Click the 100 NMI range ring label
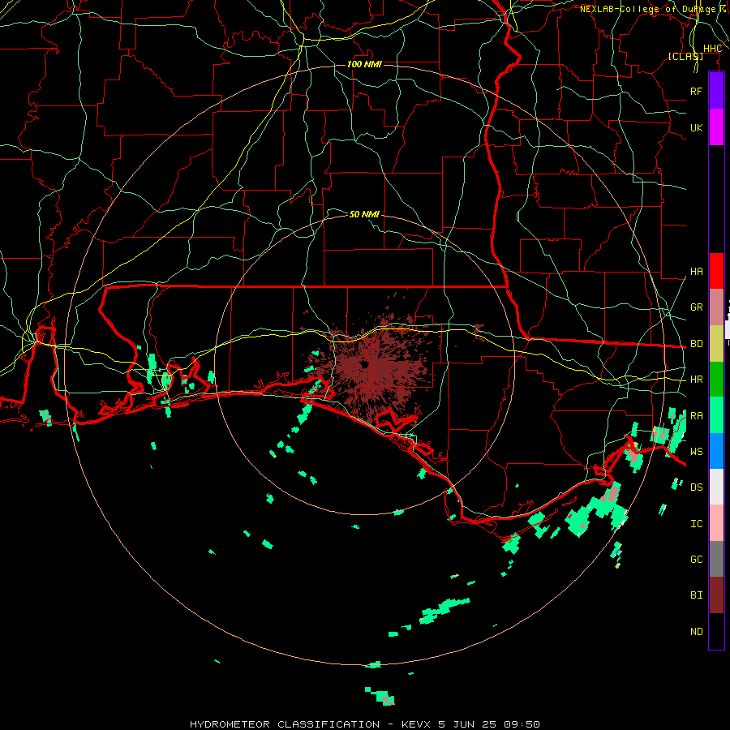The image size is (730, 730). pos(364,64)
